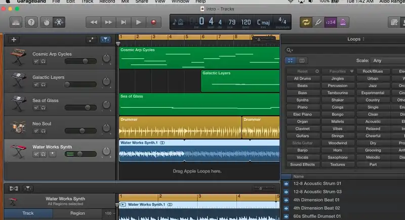Select the Neo Soul drum kit icon
405x220 pixels.
18,127
